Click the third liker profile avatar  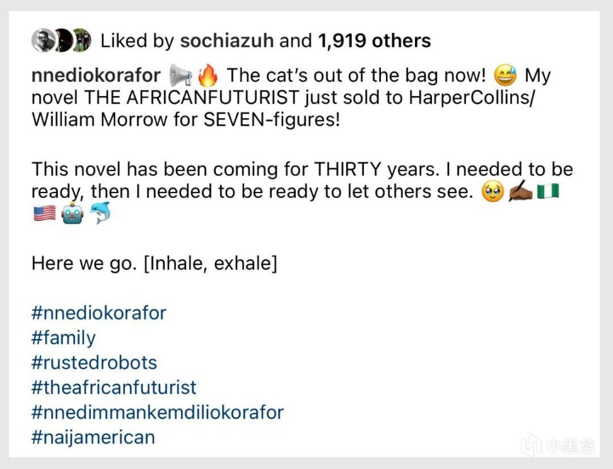[82, 40]
